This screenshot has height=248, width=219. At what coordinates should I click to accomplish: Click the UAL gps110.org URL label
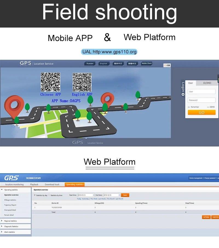[x=109, y=52]
